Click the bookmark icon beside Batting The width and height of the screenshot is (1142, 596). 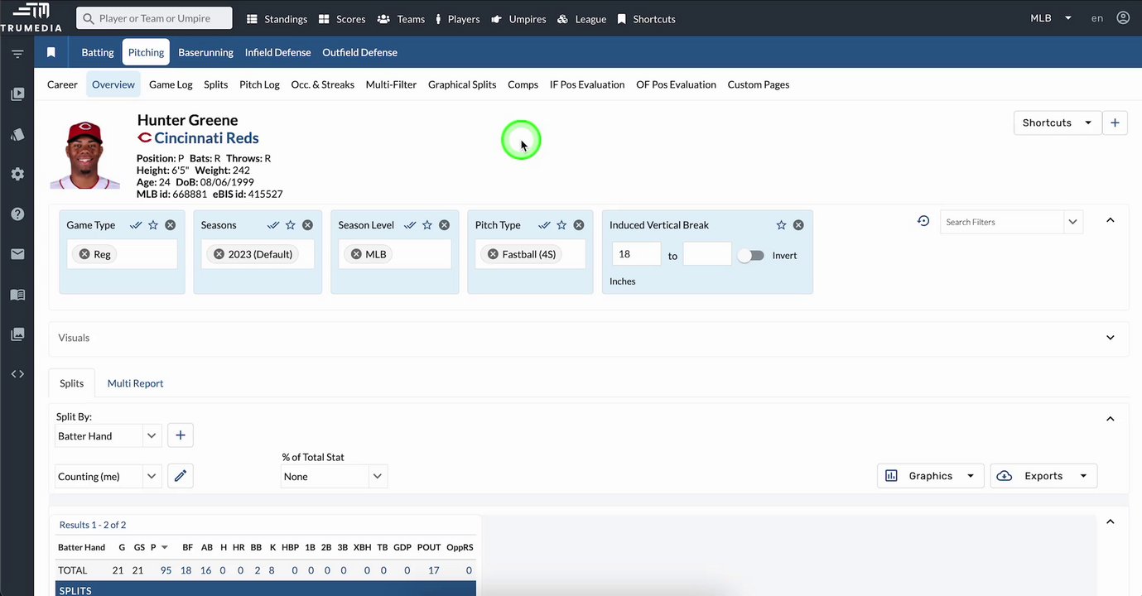coord(51,52)
